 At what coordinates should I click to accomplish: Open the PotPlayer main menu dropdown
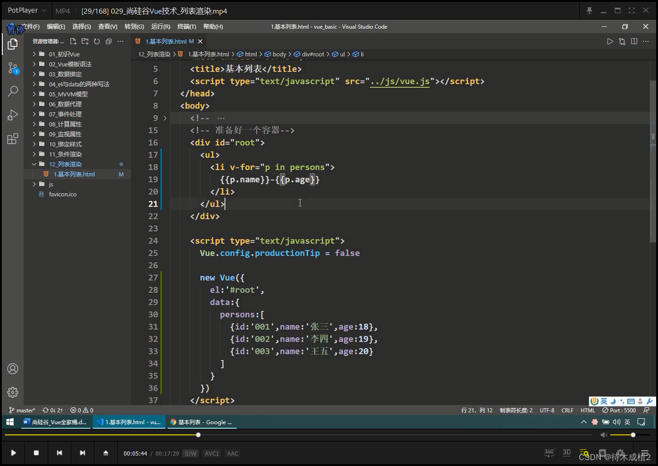click(x=27, y=10)
